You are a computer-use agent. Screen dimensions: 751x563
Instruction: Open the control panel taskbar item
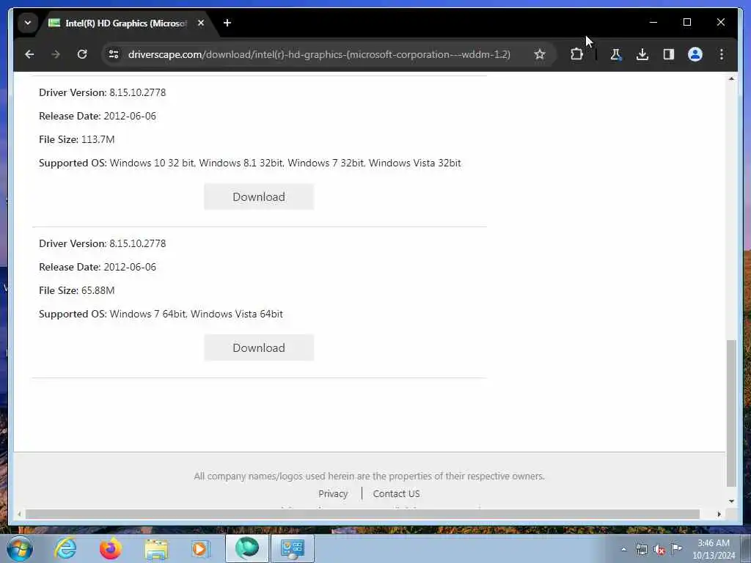[293, 548]
